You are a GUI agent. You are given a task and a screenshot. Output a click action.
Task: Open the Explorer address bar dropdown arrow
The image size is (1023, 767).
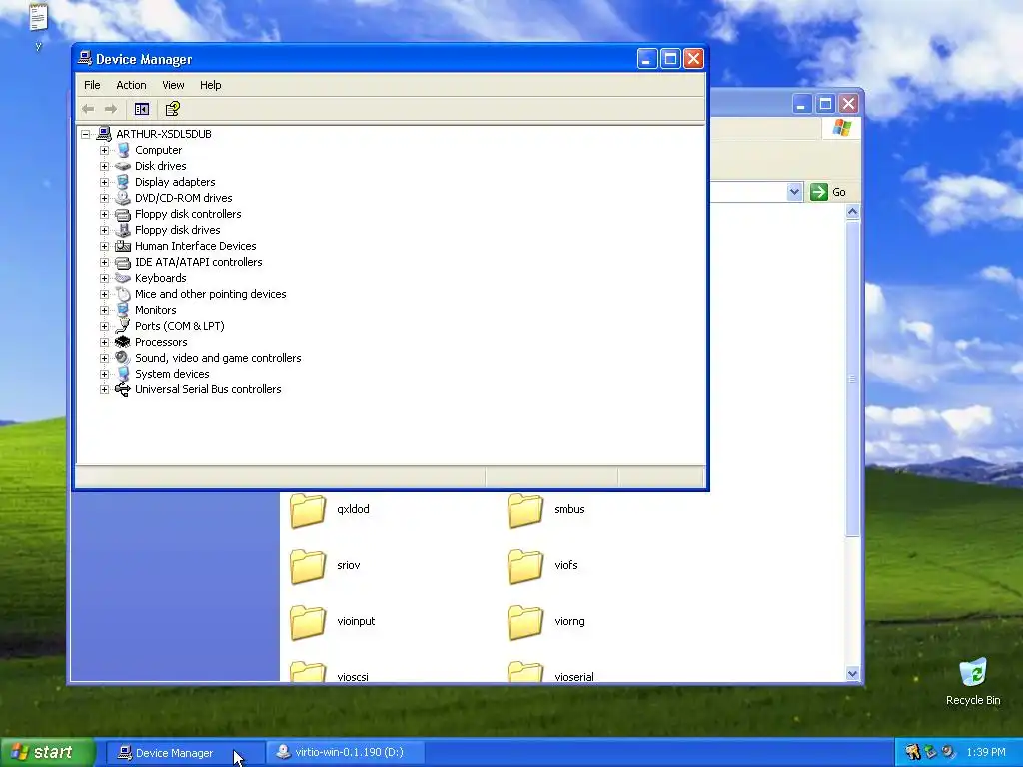tap(794, 192)
